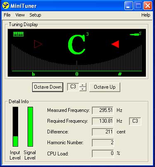Open the Help menu
This screenshot has height=167, width=155.
coord(146,15)
